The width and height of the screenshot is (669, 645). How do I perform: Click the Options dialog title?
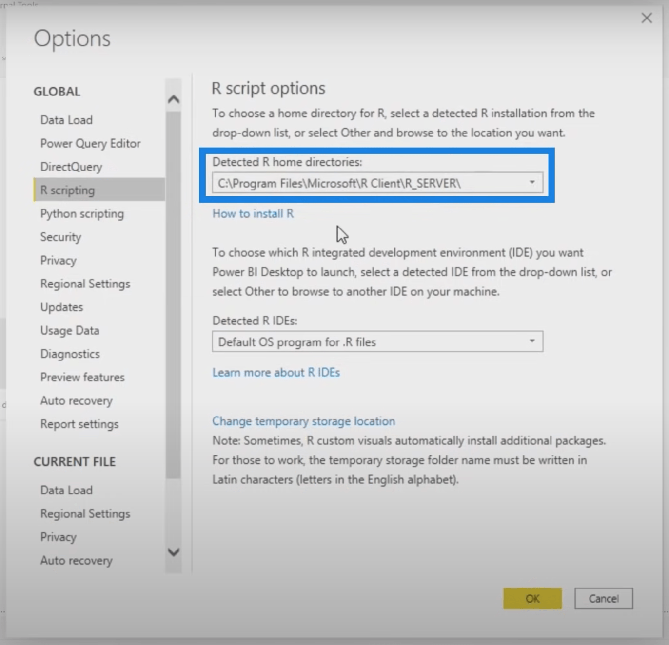point(72,38)
